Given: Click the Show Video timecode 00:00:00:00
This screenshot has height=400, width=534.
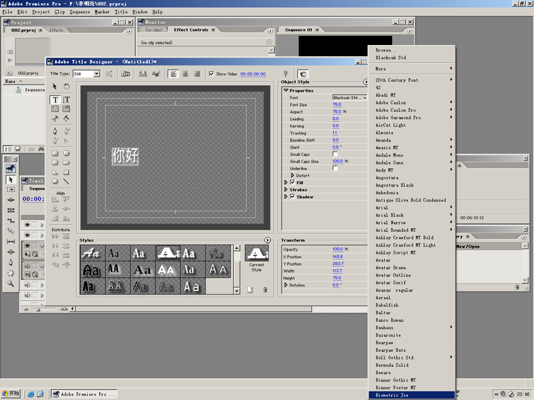Looking at the screenshot, I should pyautogui.click(x=253, y=74).
